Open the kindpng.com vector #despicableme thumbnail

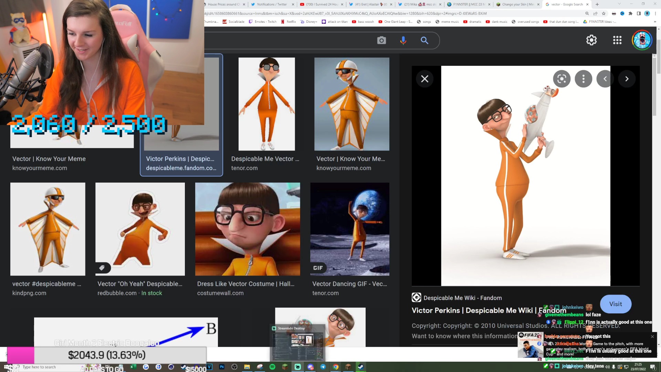click(48, 229)
